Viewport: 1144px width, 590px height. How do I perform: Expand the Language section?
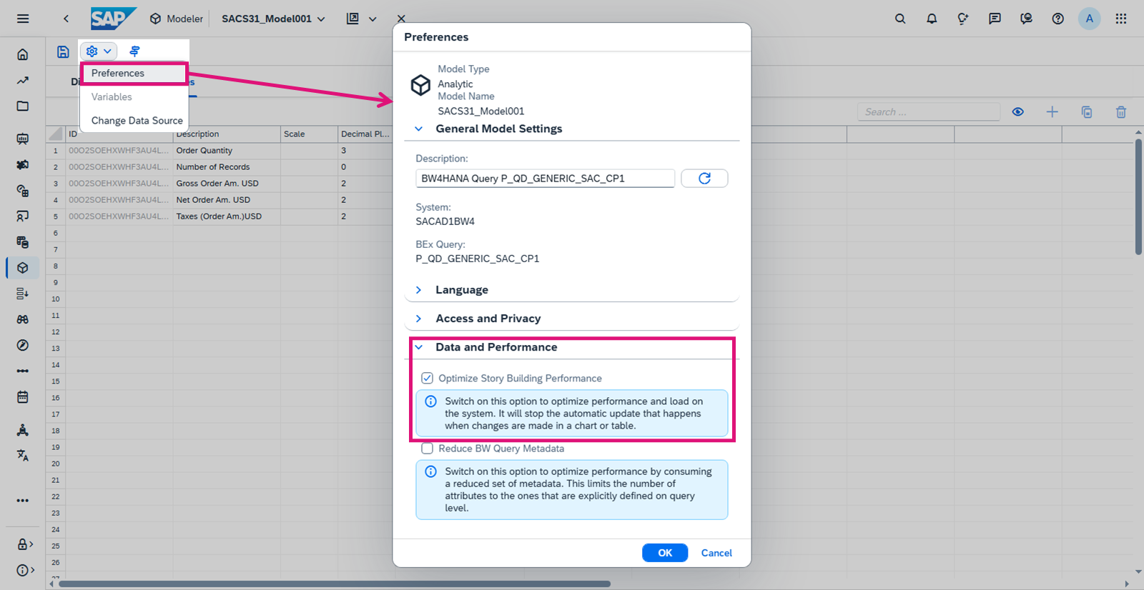(x=419, y=290)
